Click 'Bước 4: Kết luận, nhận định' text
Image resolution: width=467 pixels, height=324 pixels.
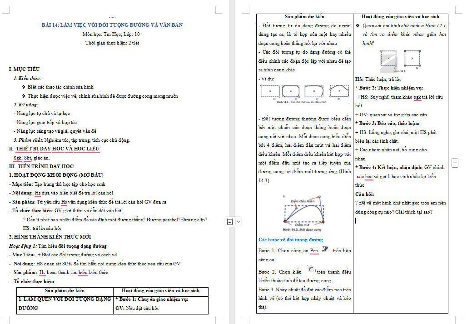[389, 167]
